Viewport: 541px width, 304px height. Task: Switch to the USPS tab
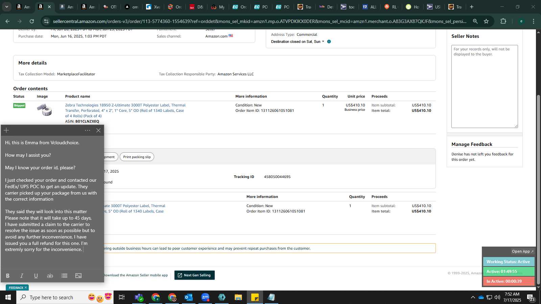434,7
